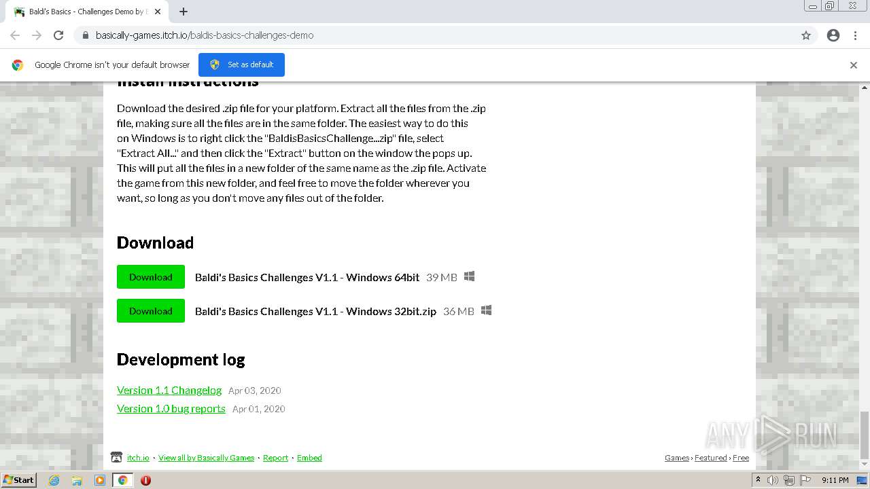Click the Embed link in footer
The width and height of the screenshot is (870, 489).
point(309,458)
